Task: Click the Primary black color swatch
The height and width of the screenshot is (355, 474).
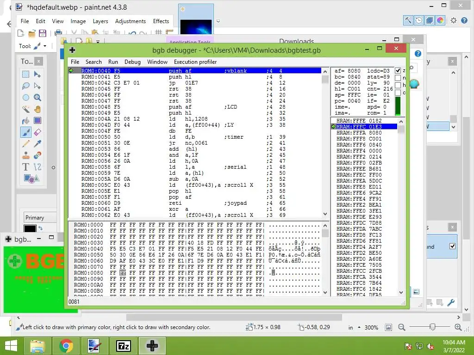Action: click(30, 228)
